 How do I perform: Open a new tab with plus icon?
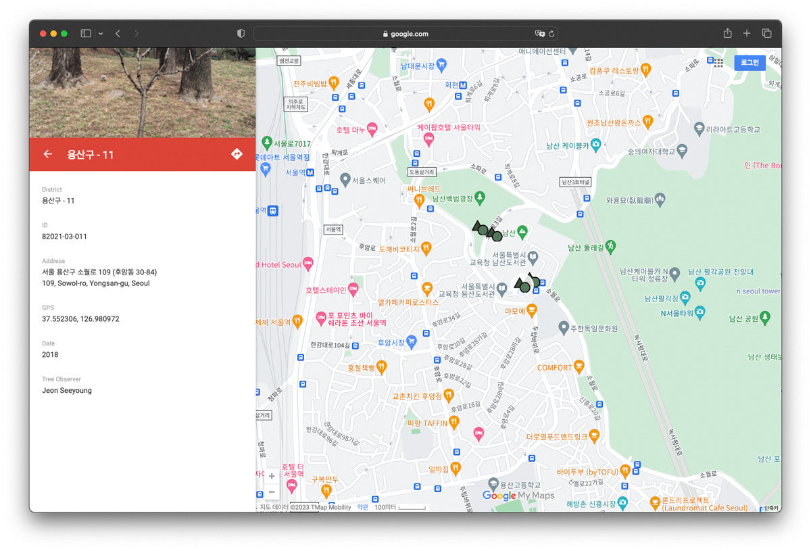pyautogui.click(x=747, y=33)
